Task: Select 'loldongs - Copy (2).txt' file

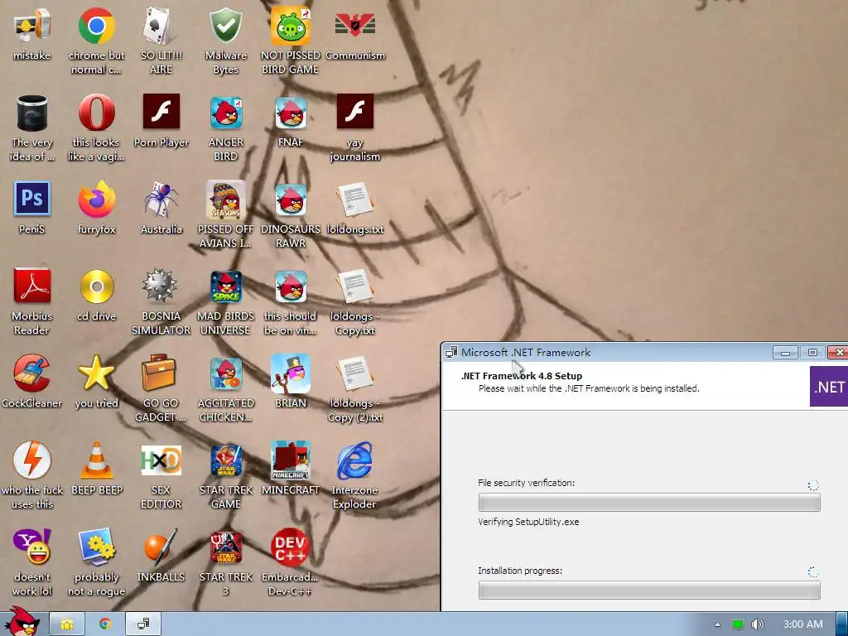Action: point(354,373)
